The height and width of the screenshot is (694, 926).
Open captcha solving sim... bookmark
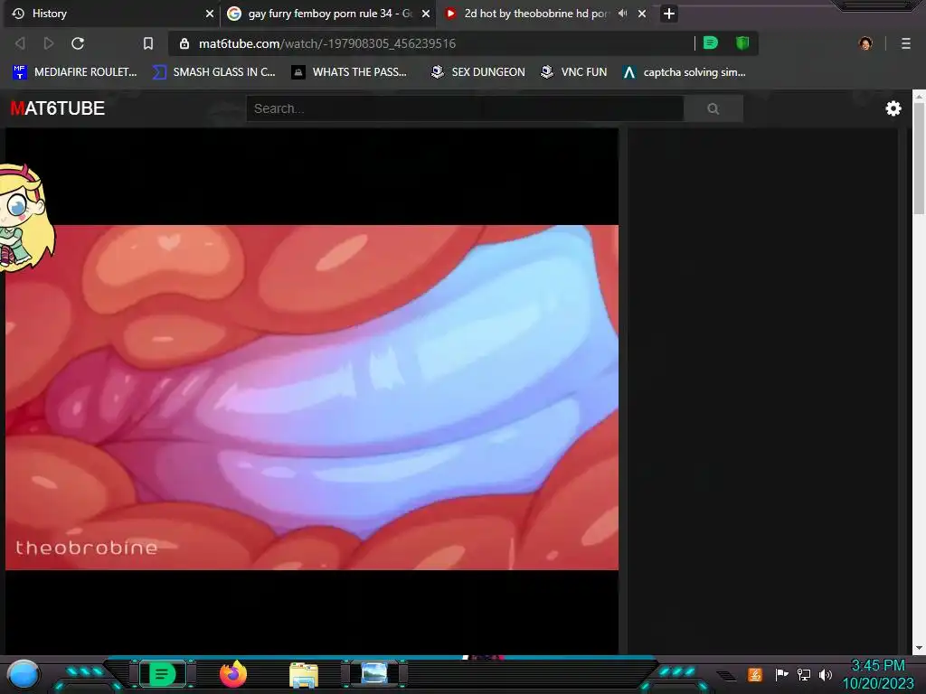click(x=685, y=72)
